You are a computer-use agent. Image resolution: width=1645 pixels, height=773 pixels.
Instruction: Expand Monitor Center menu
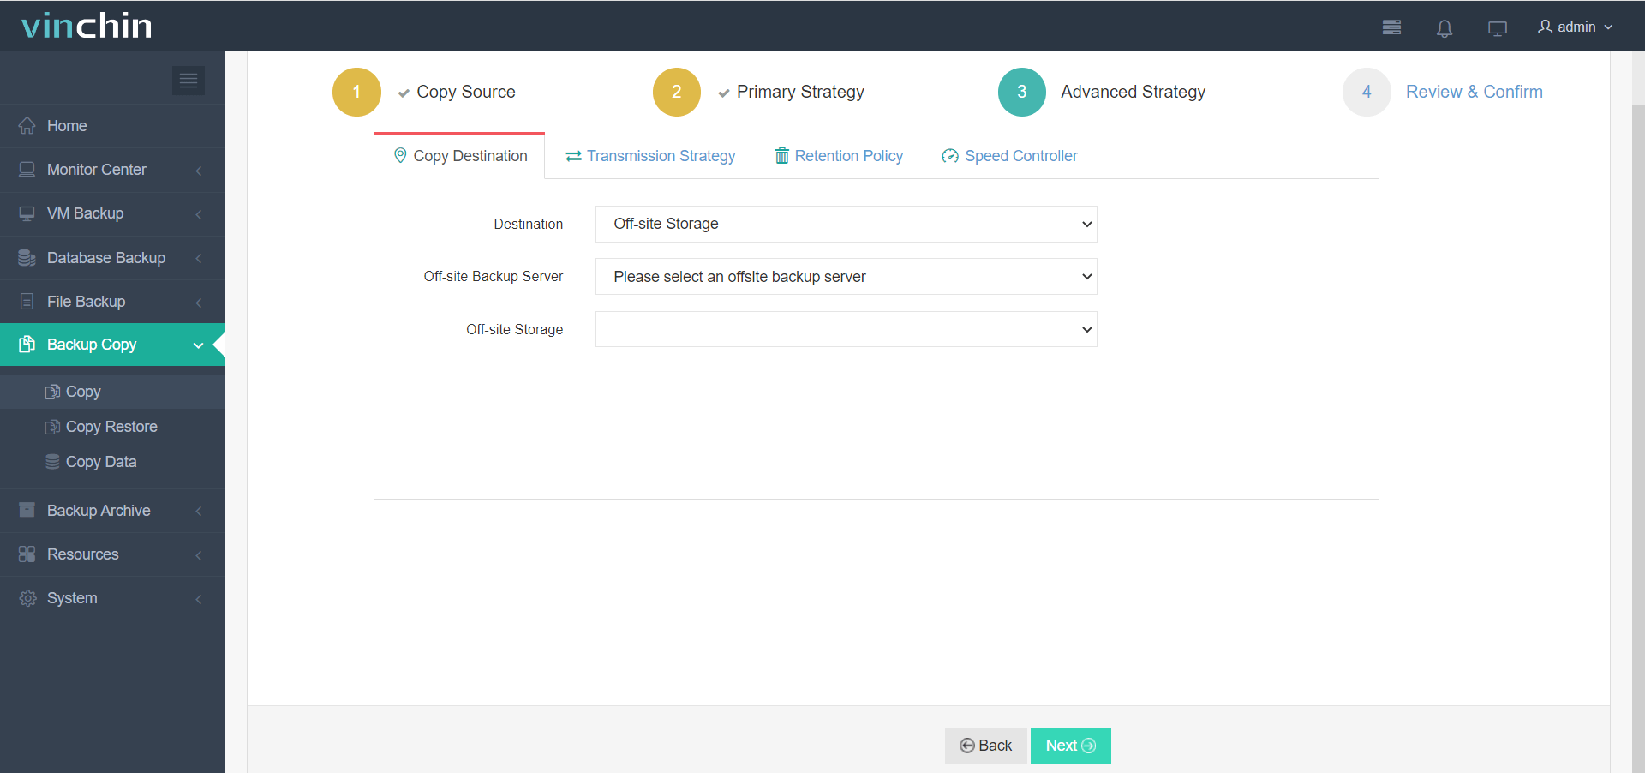pos(112,170)
